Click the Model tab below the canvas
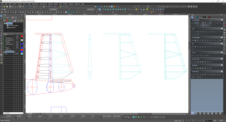226x122 pixels. (30, 114)
